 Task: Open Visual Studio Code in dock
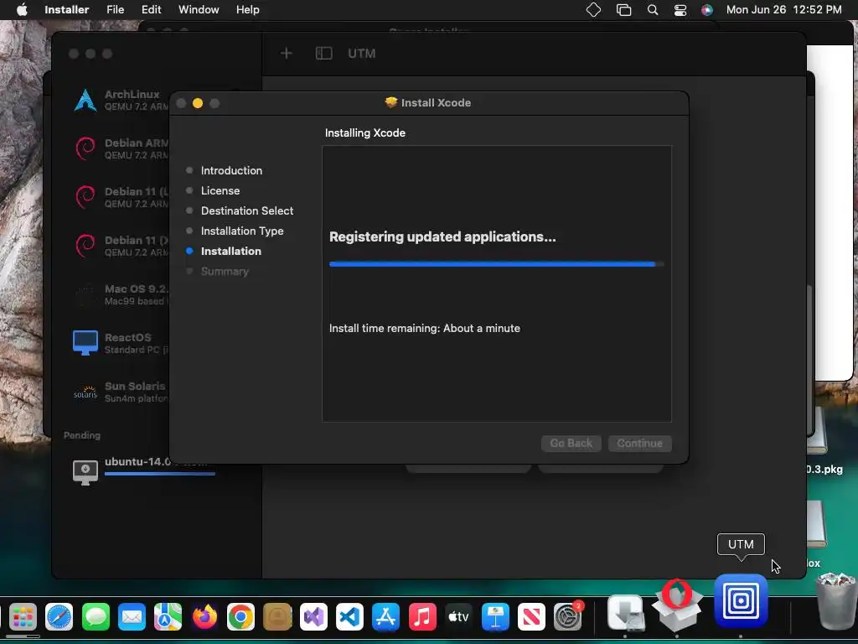pos(349,617)
